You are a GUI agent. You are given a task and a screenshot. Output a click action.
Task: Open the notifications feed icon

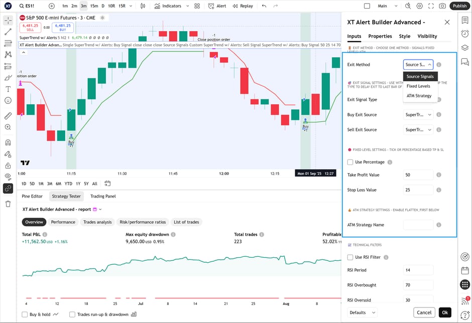(x=465, y=300)
